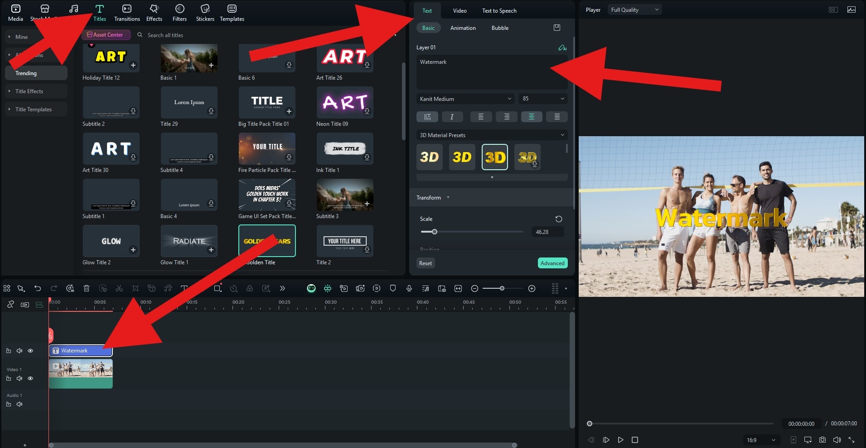This screenshot has width=866, height=448.
Task: Collapse the Transform section
Action: (x=448, y=197)
